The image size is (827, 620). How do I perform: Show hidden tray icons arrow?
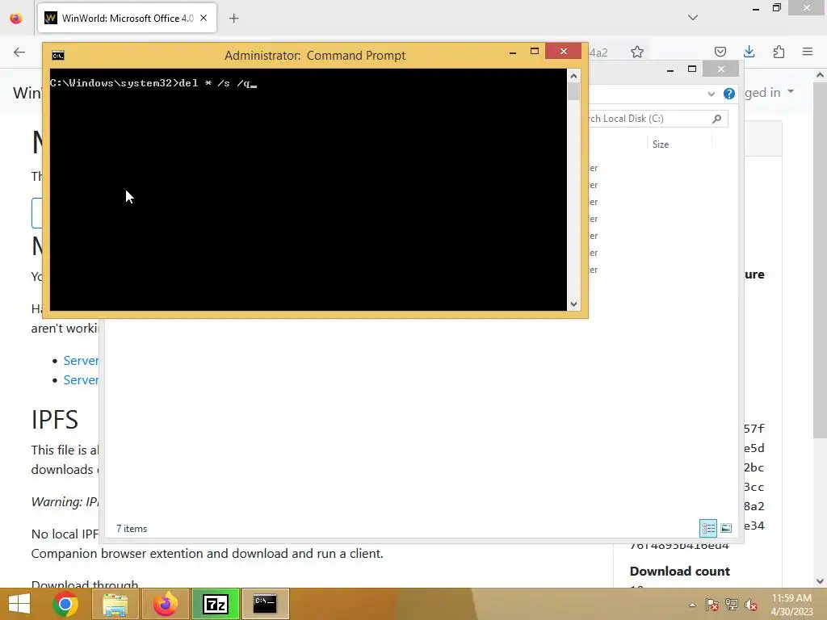692,605
